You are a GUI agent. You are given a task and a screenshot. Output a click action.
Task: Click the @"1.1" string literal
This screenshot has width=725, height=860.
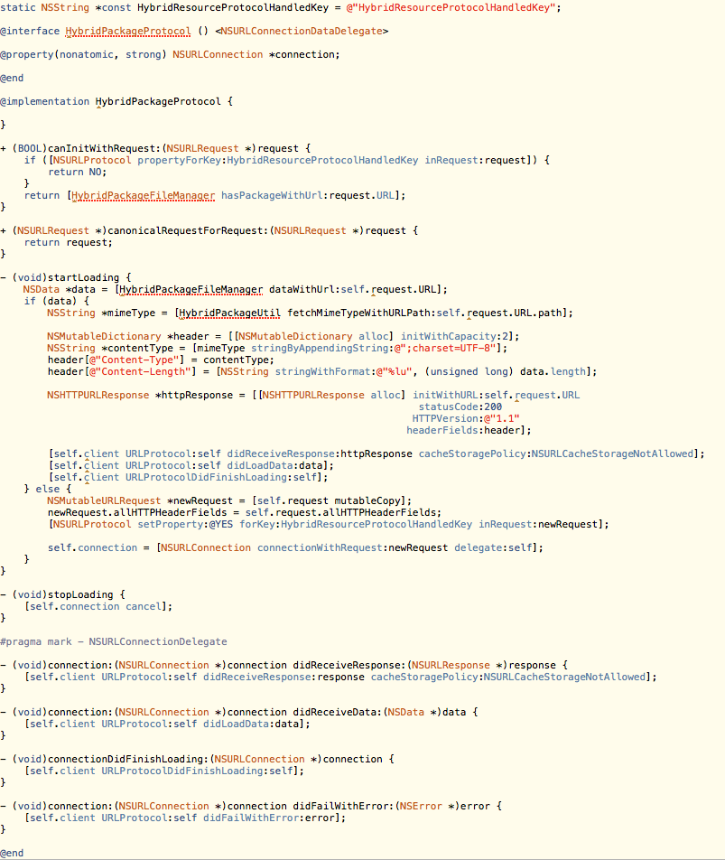pyautogui.click(x=501, y=419)
